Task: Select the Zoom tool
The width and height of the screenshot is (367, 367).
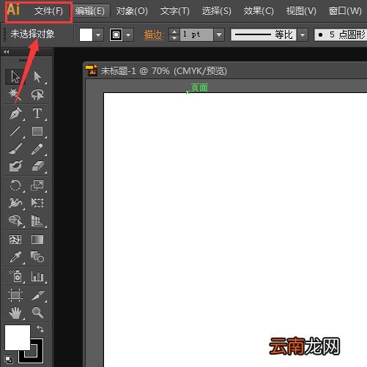Action: [x=37, y=313]
